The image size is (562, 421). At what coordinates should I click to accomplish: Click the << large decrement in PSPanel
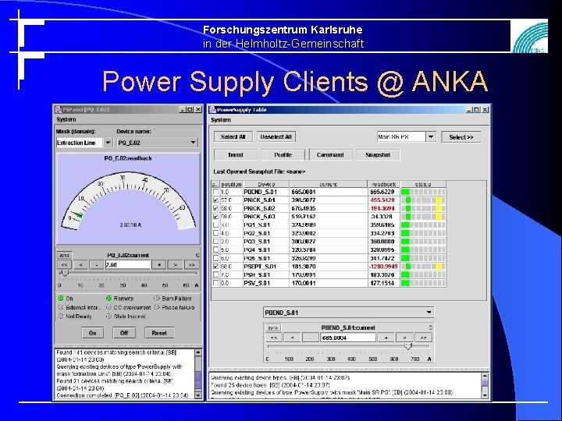pyautogui.click(x=65, y=265)
